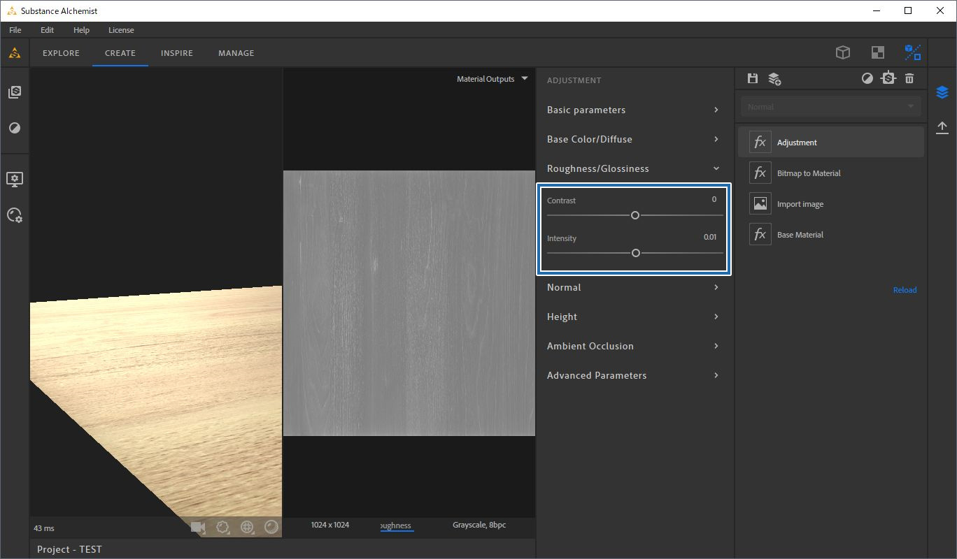
Task: Switch to the CREATE tab
Action: (x=120, y=53)
